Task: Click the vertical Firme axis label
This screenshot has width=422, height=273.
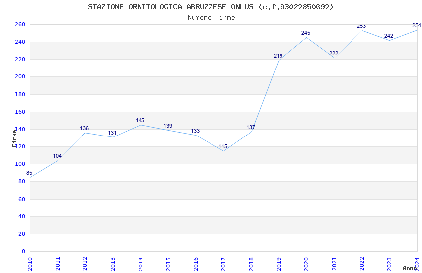Action: pos(14,138)
